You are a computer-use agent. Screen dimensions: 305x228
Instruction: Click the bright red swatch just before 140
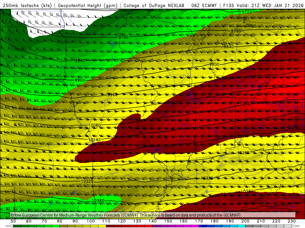(x=149, y=226)
